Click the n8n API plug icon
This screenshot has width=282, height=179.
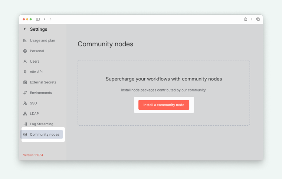25,72
